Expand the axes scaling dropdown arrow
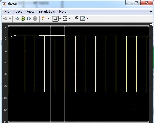This screenshot has width=154, height=123. 69,19
